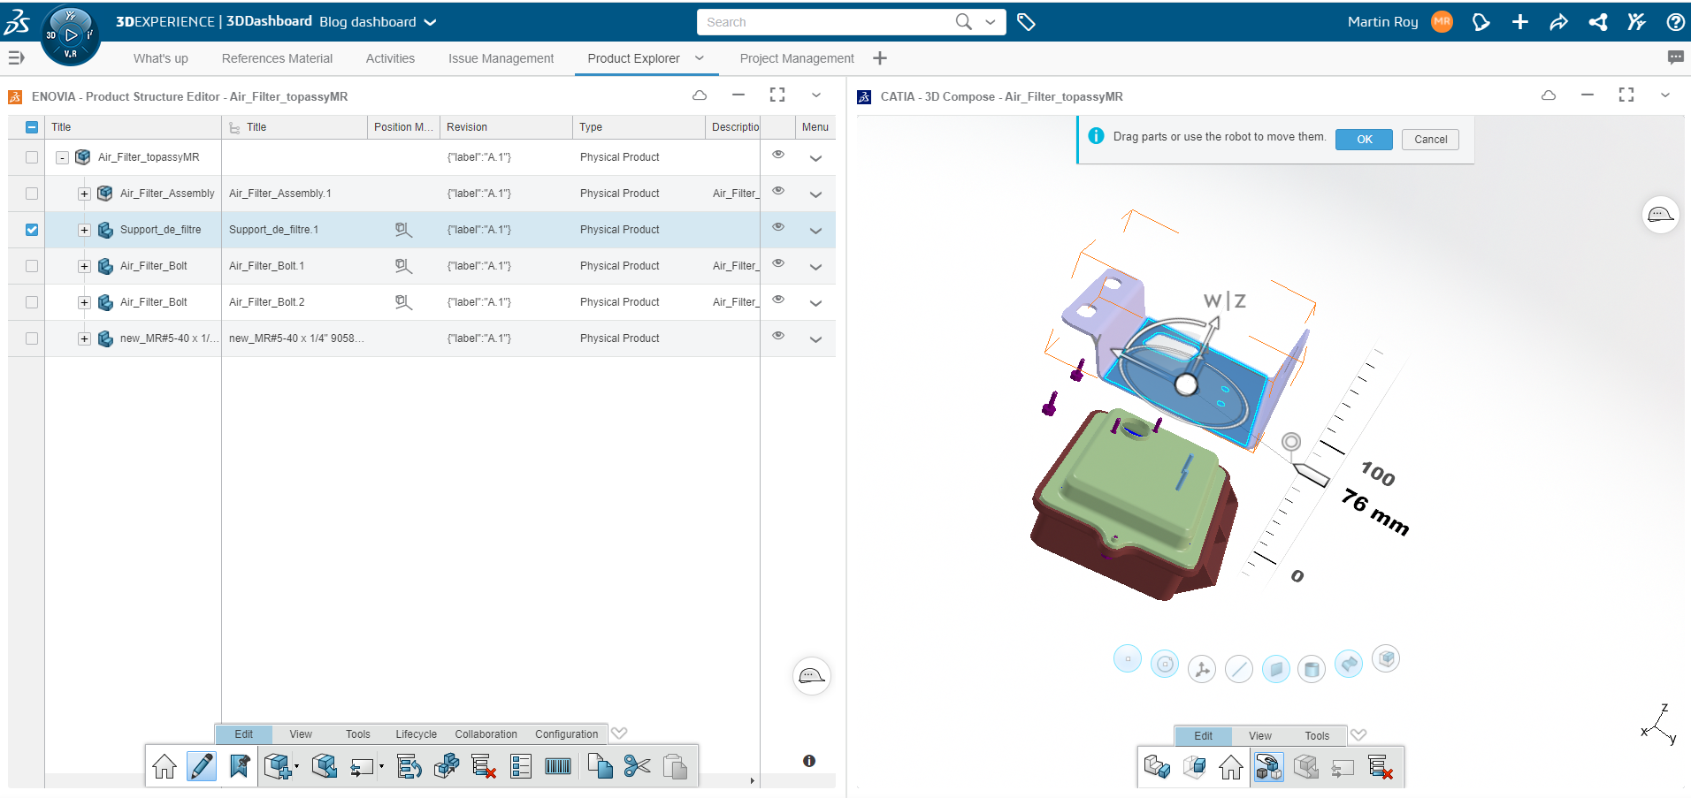Click the top Search input field
The height and width of the screenshot is (798, 1691).
pyautogui.click(x=827, y=22)
